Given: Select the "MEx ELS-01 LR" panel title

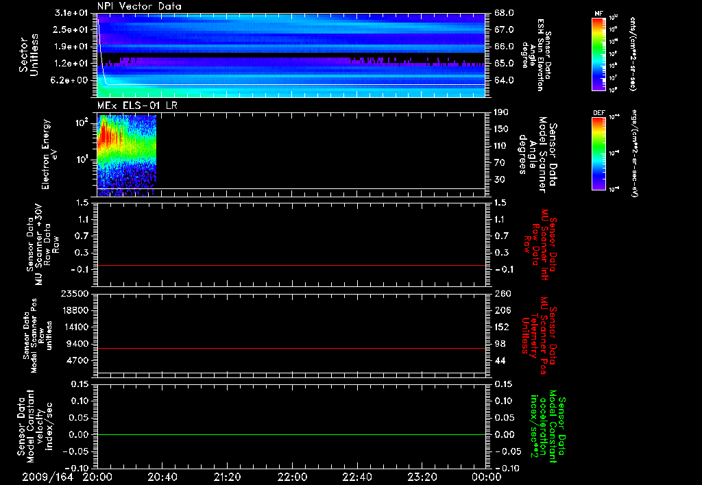Looking at the screenshot, I should tap(136, 105).
